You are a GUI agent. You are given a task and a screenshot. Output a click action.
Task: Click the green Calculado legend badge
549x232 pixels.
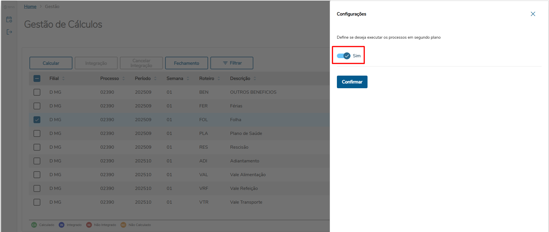point(34,225)
